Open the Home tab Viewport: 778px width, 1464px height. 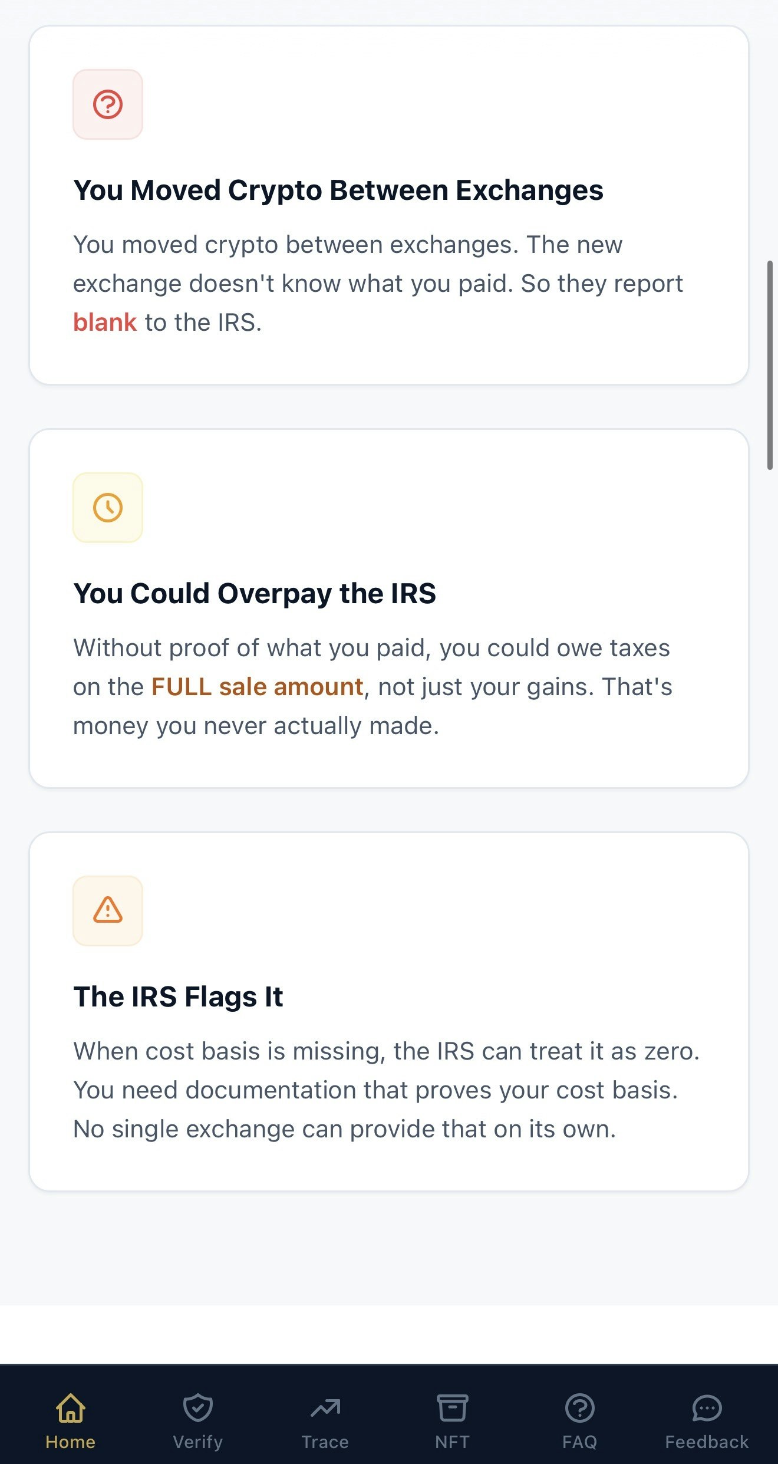(71, 1421)
